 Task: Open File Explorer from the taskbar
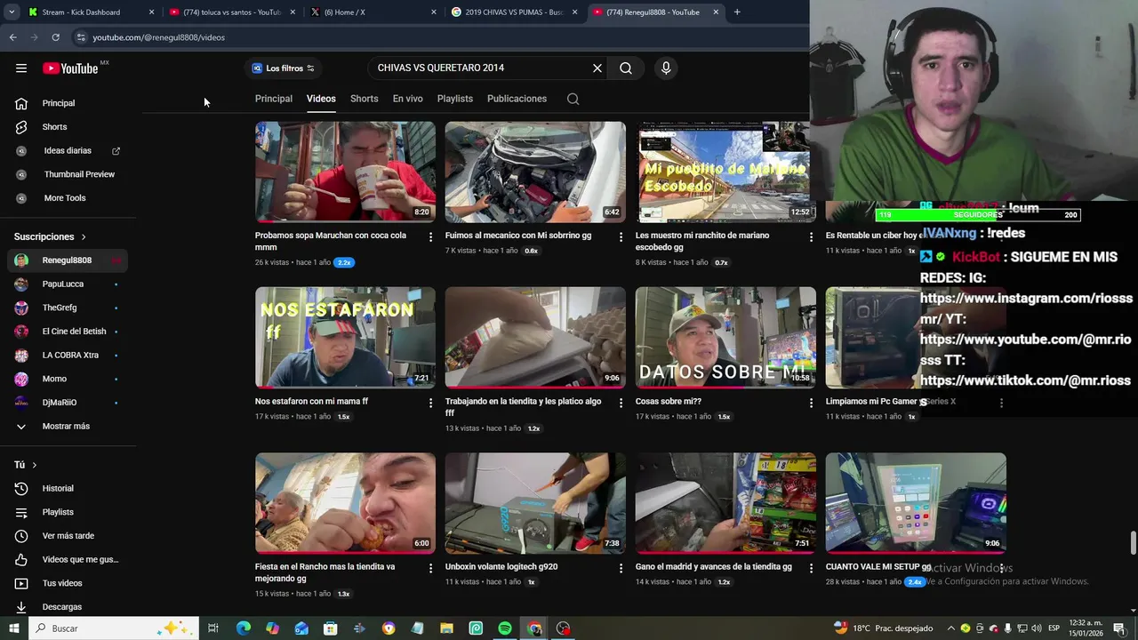point(447,628)
